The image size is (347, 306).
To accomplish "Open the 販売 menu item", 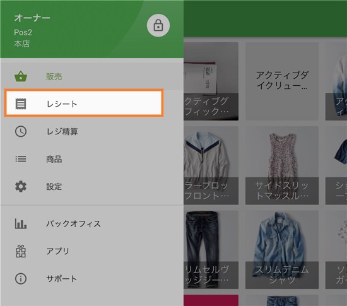I will coord(92,76).
